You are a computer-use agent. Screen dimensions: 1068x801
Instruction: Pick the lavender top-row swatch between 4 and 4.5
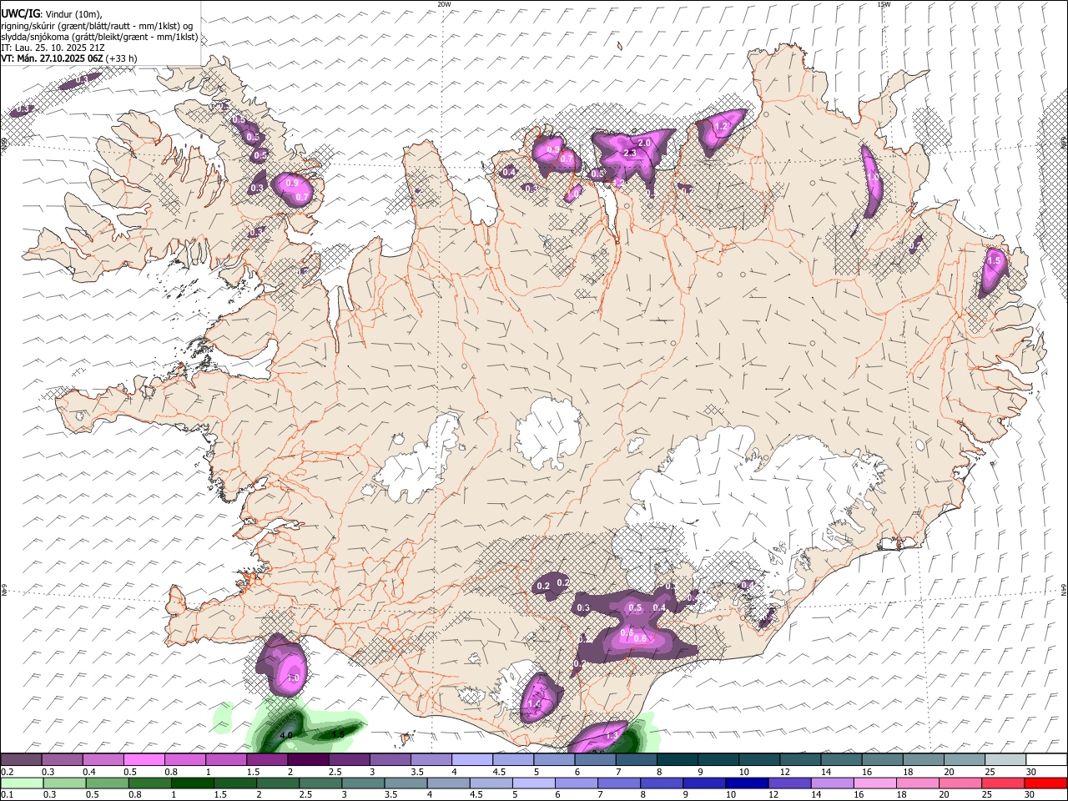472,759
